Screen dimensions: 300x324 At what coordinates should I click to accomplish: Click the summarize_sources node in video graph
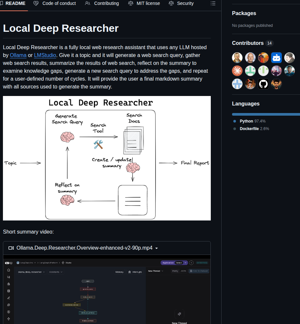pos(72,305)
